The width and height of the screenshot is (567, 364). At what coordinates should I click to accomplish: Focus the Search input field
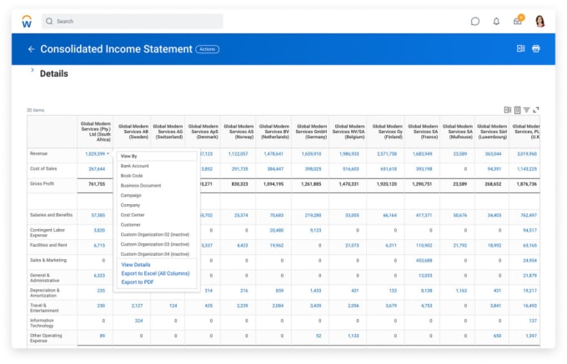(x=133, y=22)
